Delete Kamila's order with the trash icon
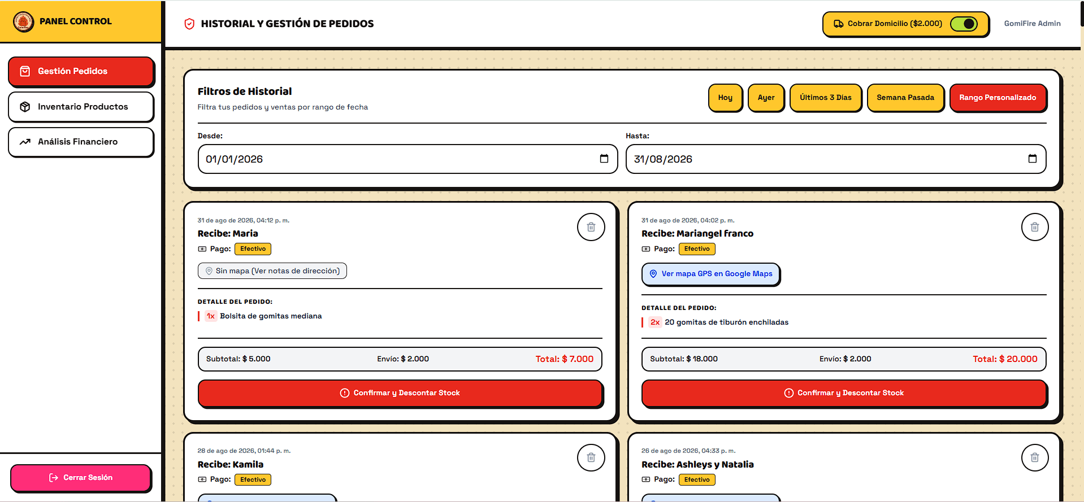The height and width of the screenshot is (502, 1084). tap(591, 457)
